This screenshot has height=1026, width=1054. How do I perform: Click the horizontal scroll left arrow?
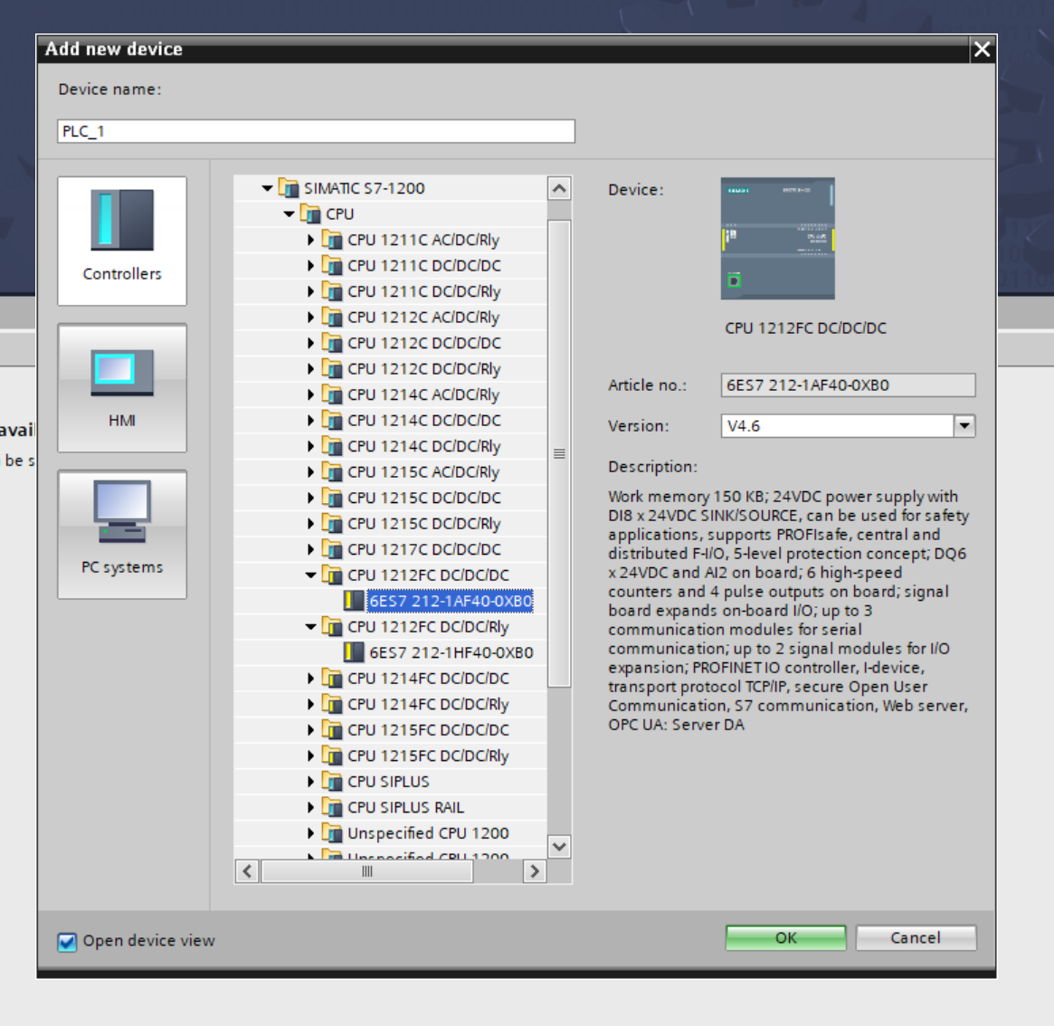click(x=247, y=871)
